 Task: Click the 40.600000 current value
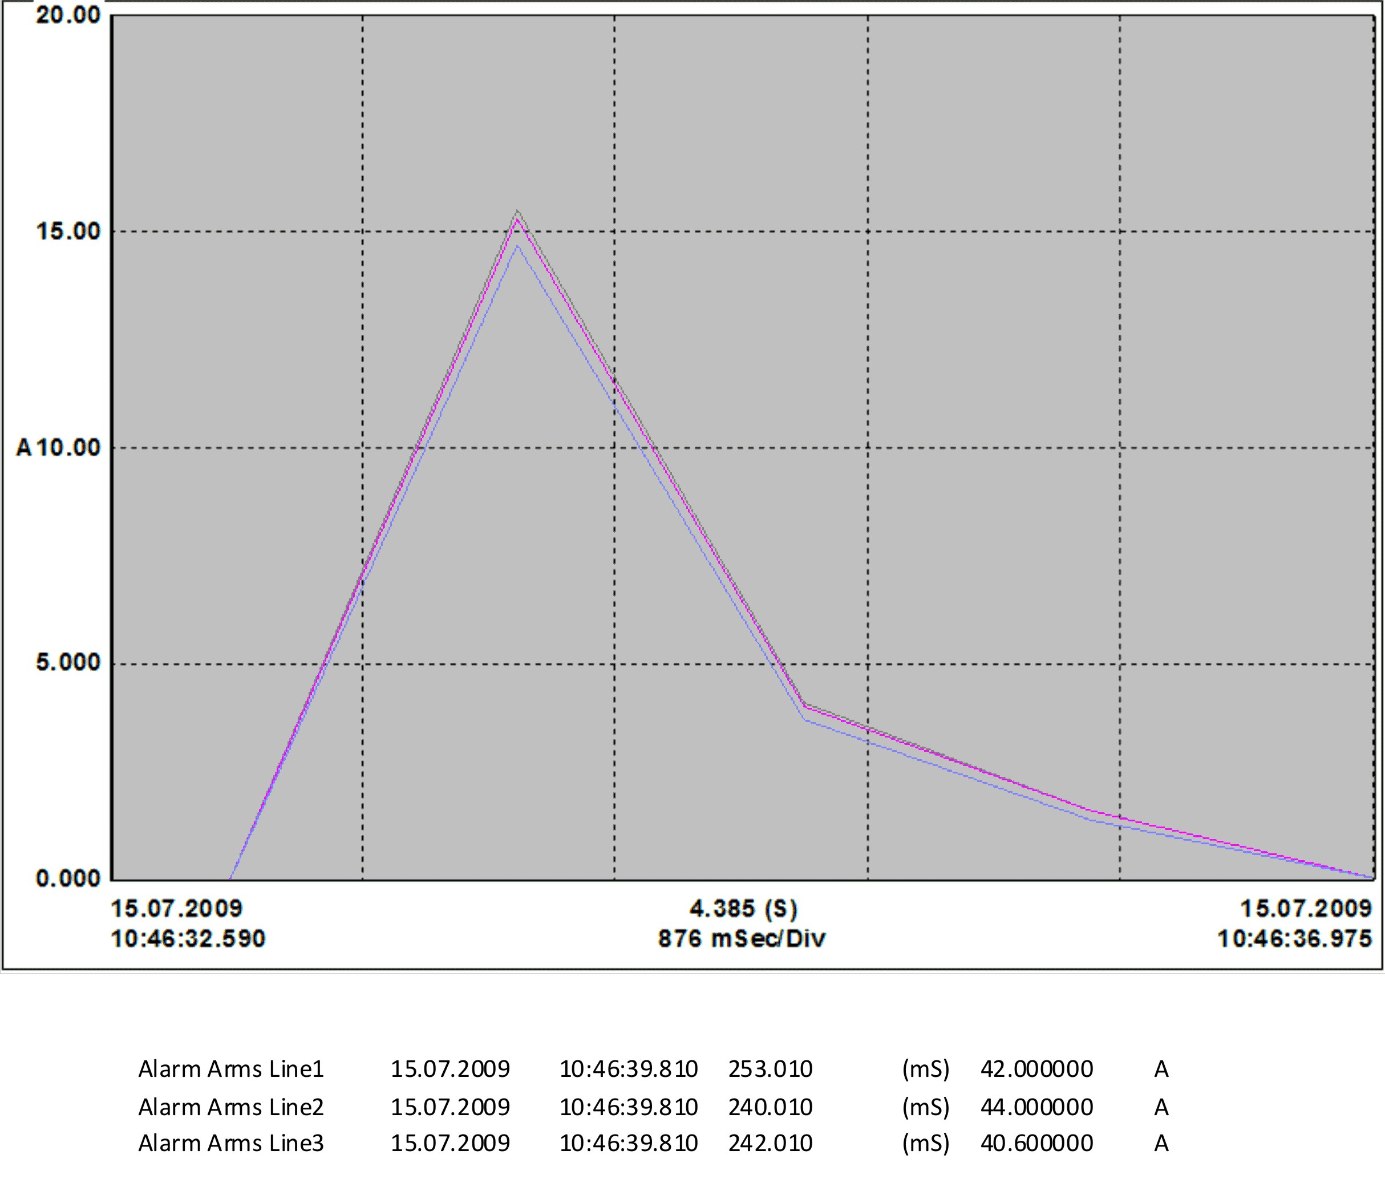(1036, 1144)
